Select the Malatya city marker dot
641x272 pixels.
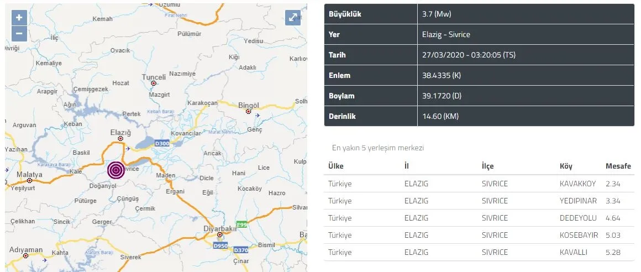coord(29,180)
